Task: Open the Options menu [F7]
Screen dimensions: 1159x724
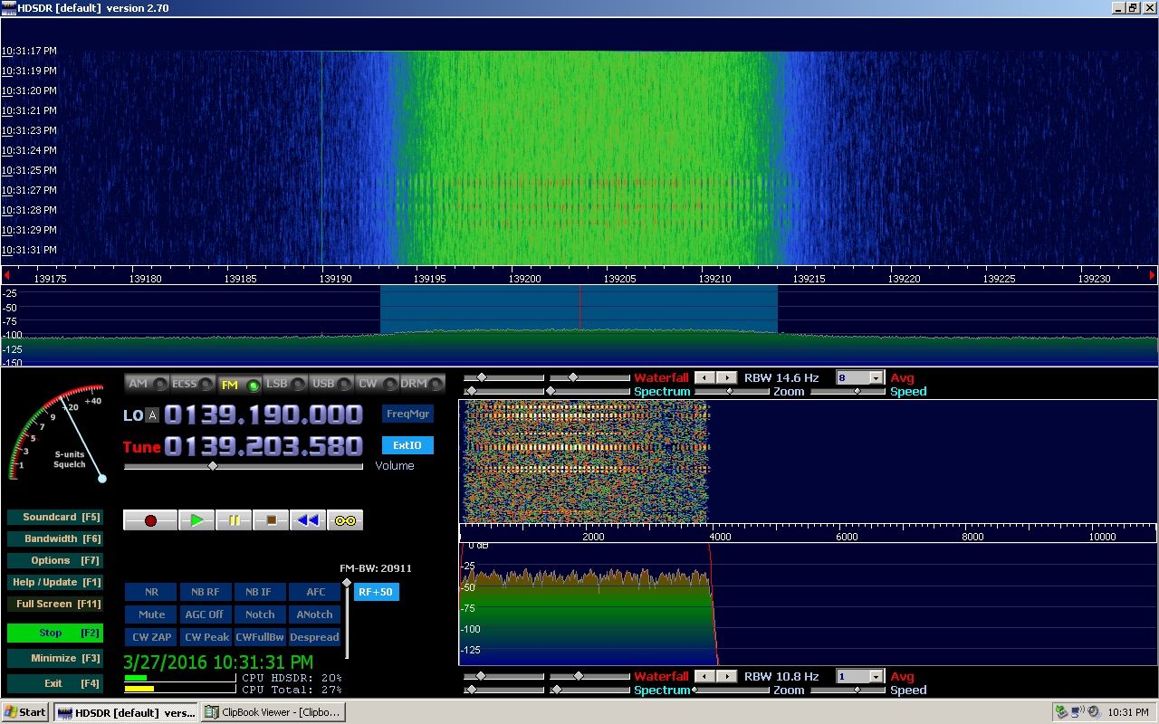Action: pos(54,561)
